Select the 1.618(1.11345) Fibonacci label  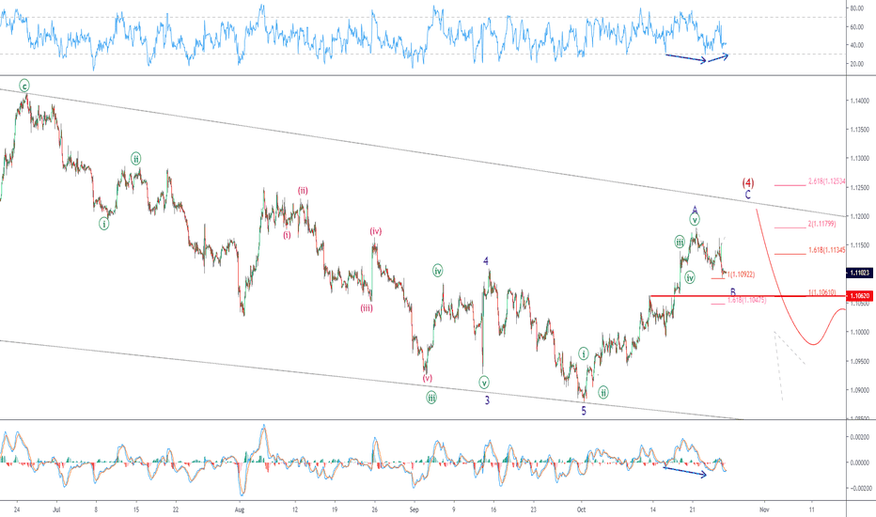click(826, 250)
